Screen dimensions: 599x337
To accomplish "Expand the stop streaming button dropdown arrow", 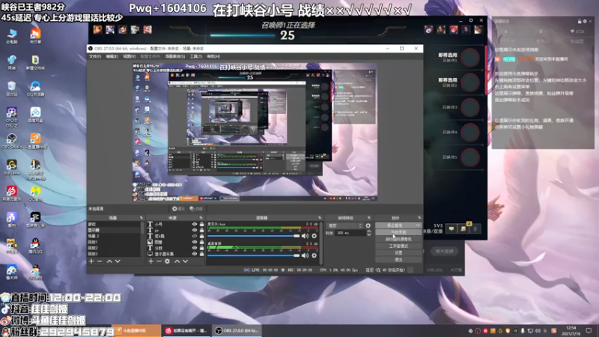I will click(418, 225).
